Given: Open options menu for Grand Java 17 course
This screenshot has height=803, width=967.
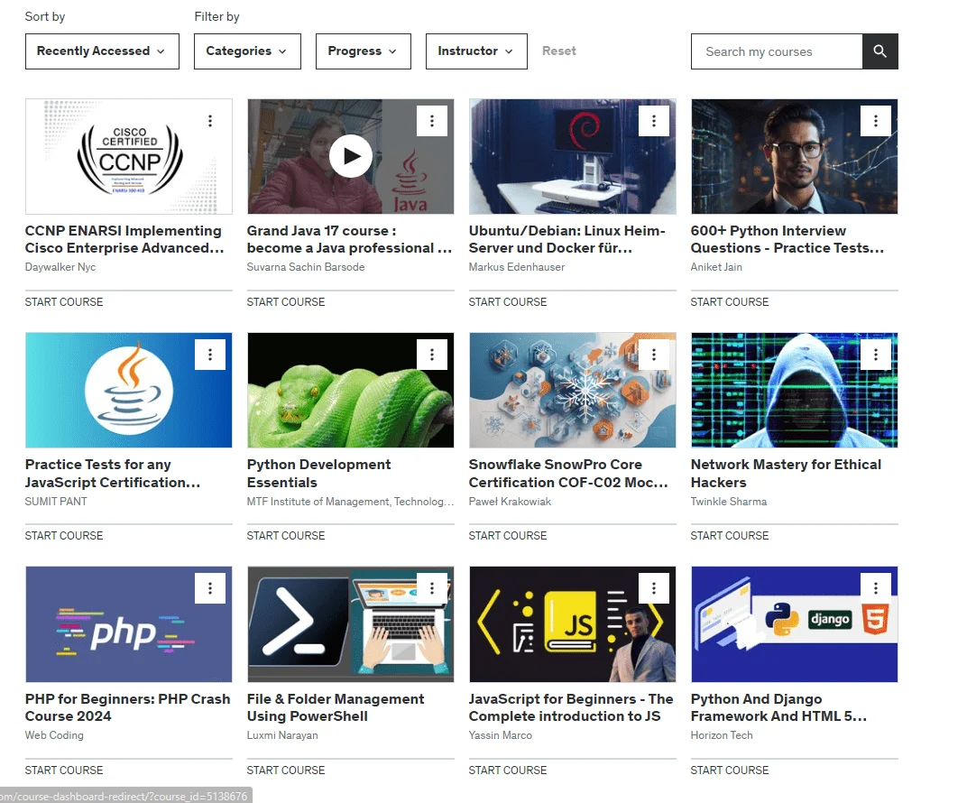Looking at the screenshot, I should [x=432, y=121].
